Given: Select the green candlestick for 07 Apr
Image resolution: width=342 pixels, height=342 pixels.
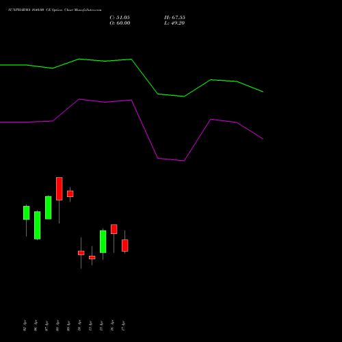Looking at the screenshot, I should (49, 207).
